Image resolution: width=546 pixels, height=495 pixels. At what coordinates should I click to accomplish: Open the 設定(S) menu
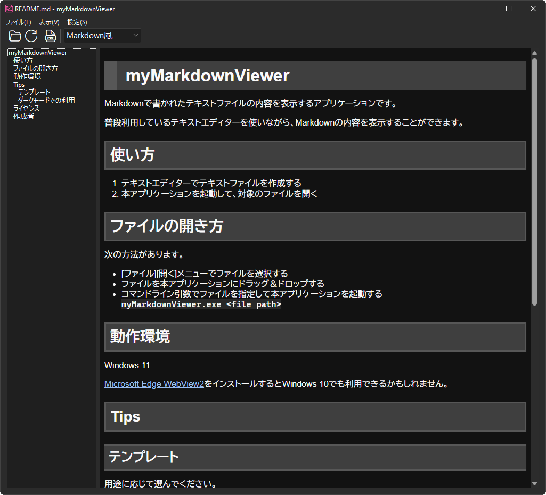coord(77,22)
